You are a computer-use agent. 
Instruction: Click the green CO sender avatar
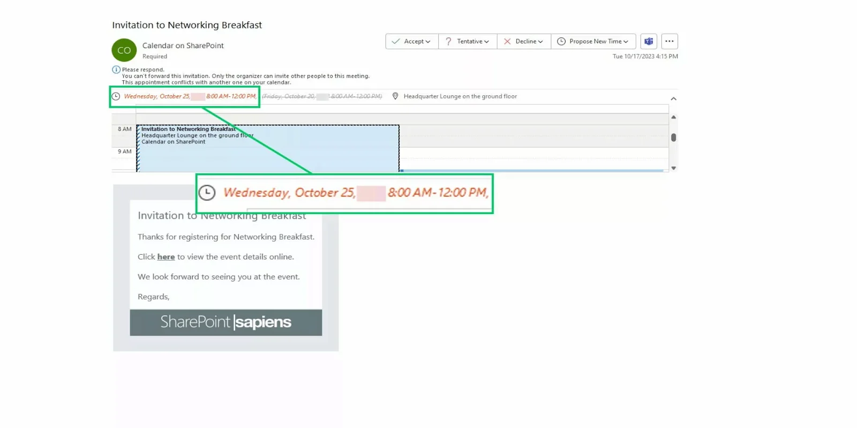coord(124,50)
